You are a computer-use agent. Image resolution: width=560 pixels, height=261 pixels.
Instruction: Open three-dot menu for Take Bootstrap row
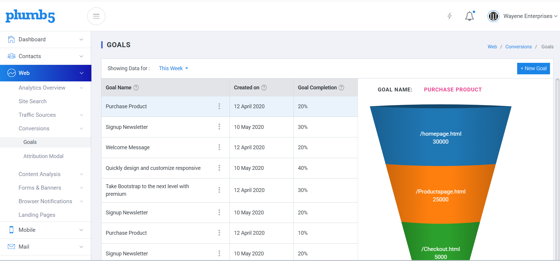[x=219, y=190]
